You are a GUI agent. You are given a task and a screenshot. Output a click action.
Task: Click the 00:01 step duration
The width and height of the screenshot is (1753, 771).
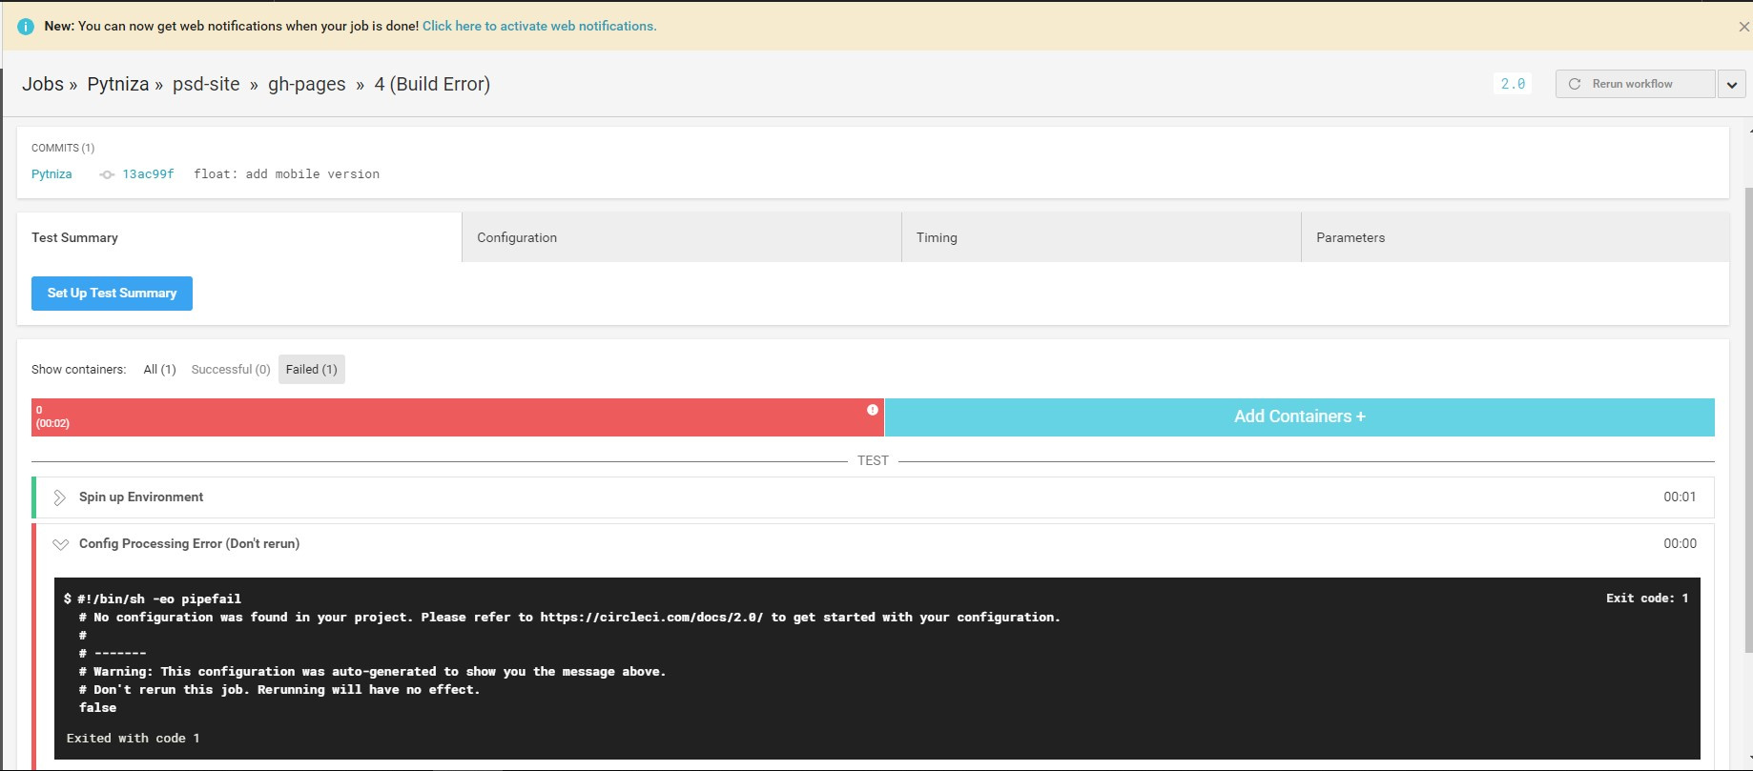click(1680, 497)
